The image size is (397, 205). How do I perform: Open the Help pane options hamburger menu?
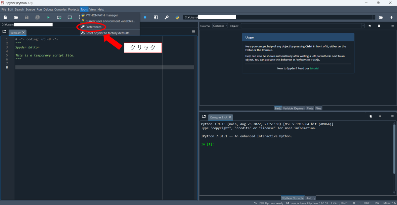tap(392, 26)
